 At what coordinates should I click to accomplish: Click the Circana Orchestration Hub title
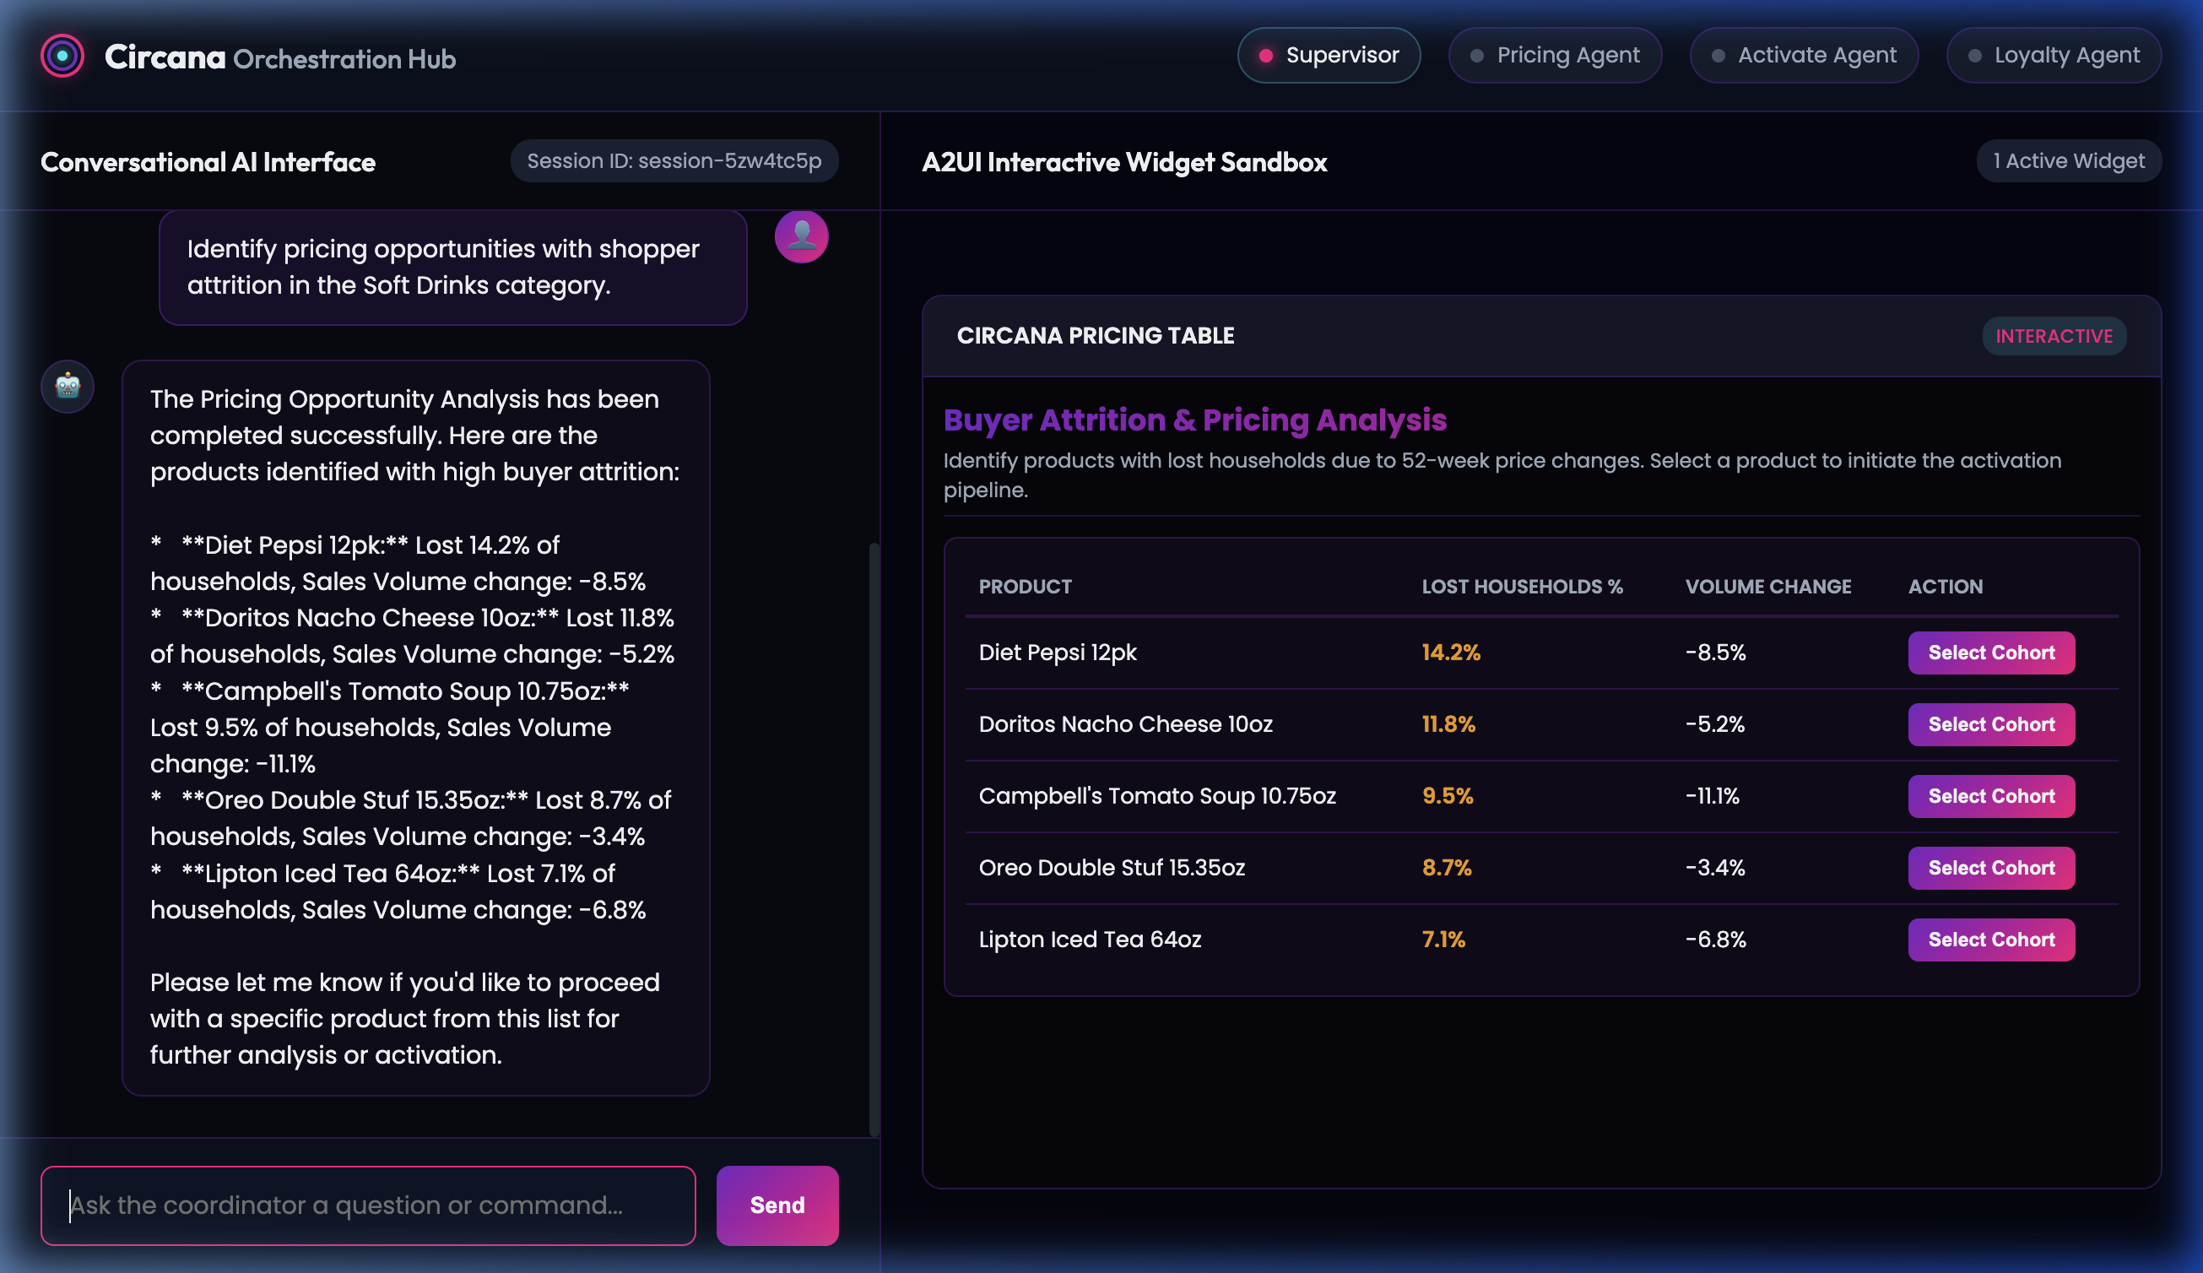279,57
